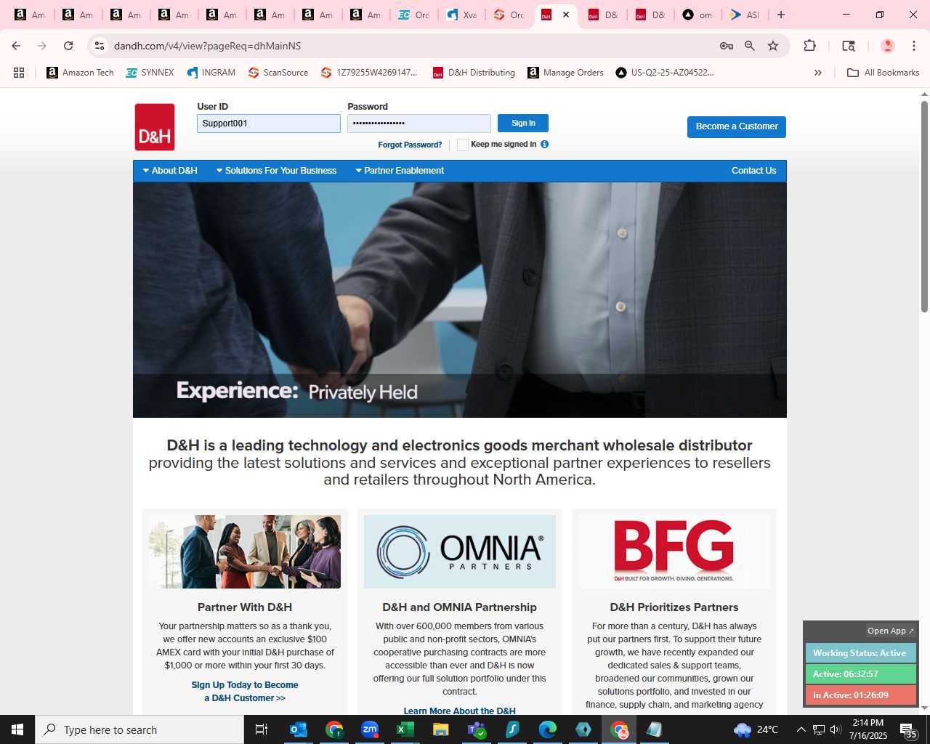Click the zoom magnifier icon in address bar
Image resolution: width=930 pixels, height=744 pixels.
750,46
